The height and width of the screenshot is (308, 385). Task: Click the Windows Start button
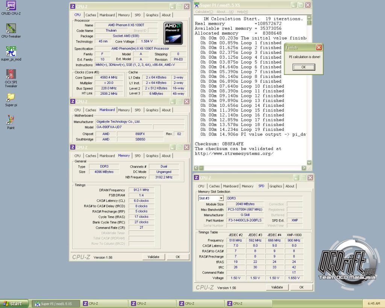(x=14, y=303)
